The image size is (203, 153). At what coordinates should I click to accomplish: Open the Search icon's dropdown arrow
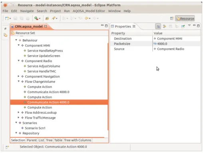57,18
